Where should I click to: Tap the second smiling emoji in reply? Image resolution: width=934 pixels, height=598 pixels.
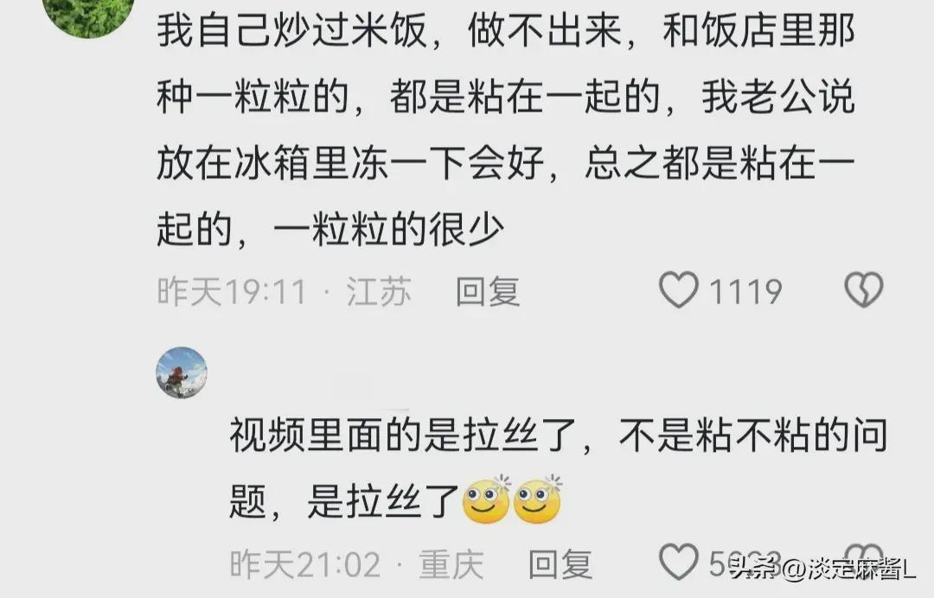[537, 499]
